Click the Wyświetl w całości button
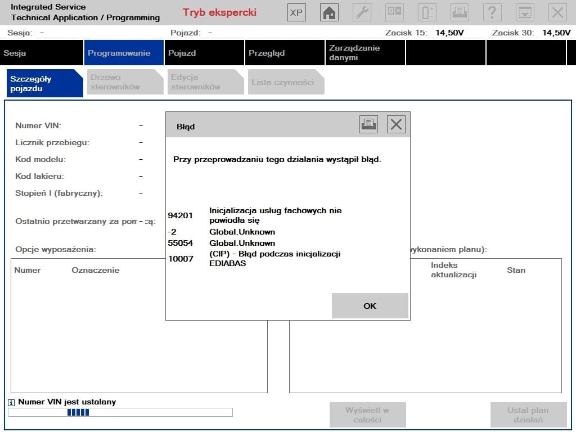 point(368,415)
